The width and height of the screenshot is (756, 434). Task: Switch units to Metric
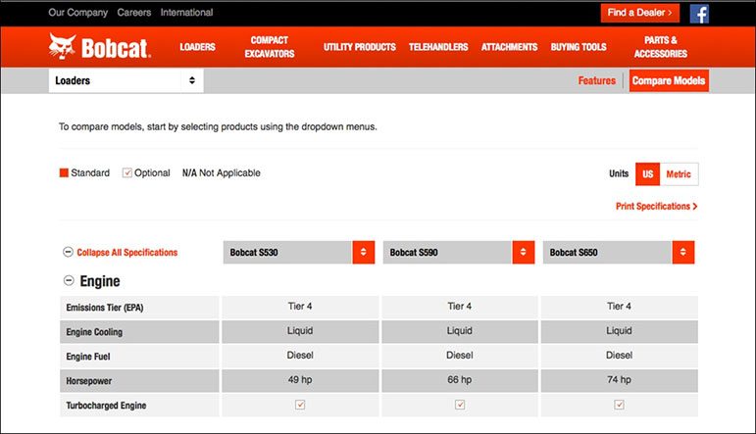[679, 174]
